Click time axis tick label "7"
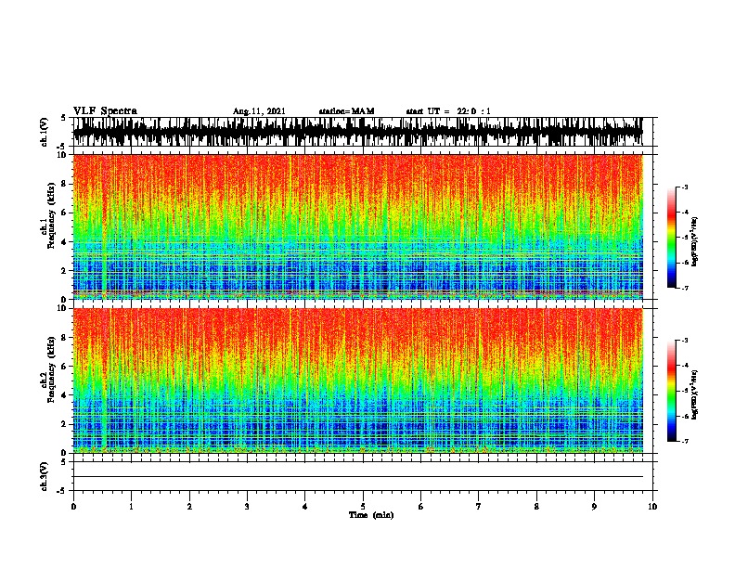Image resolution: width=735 pixels, height=568 pixels. click(x=479, y=507)
